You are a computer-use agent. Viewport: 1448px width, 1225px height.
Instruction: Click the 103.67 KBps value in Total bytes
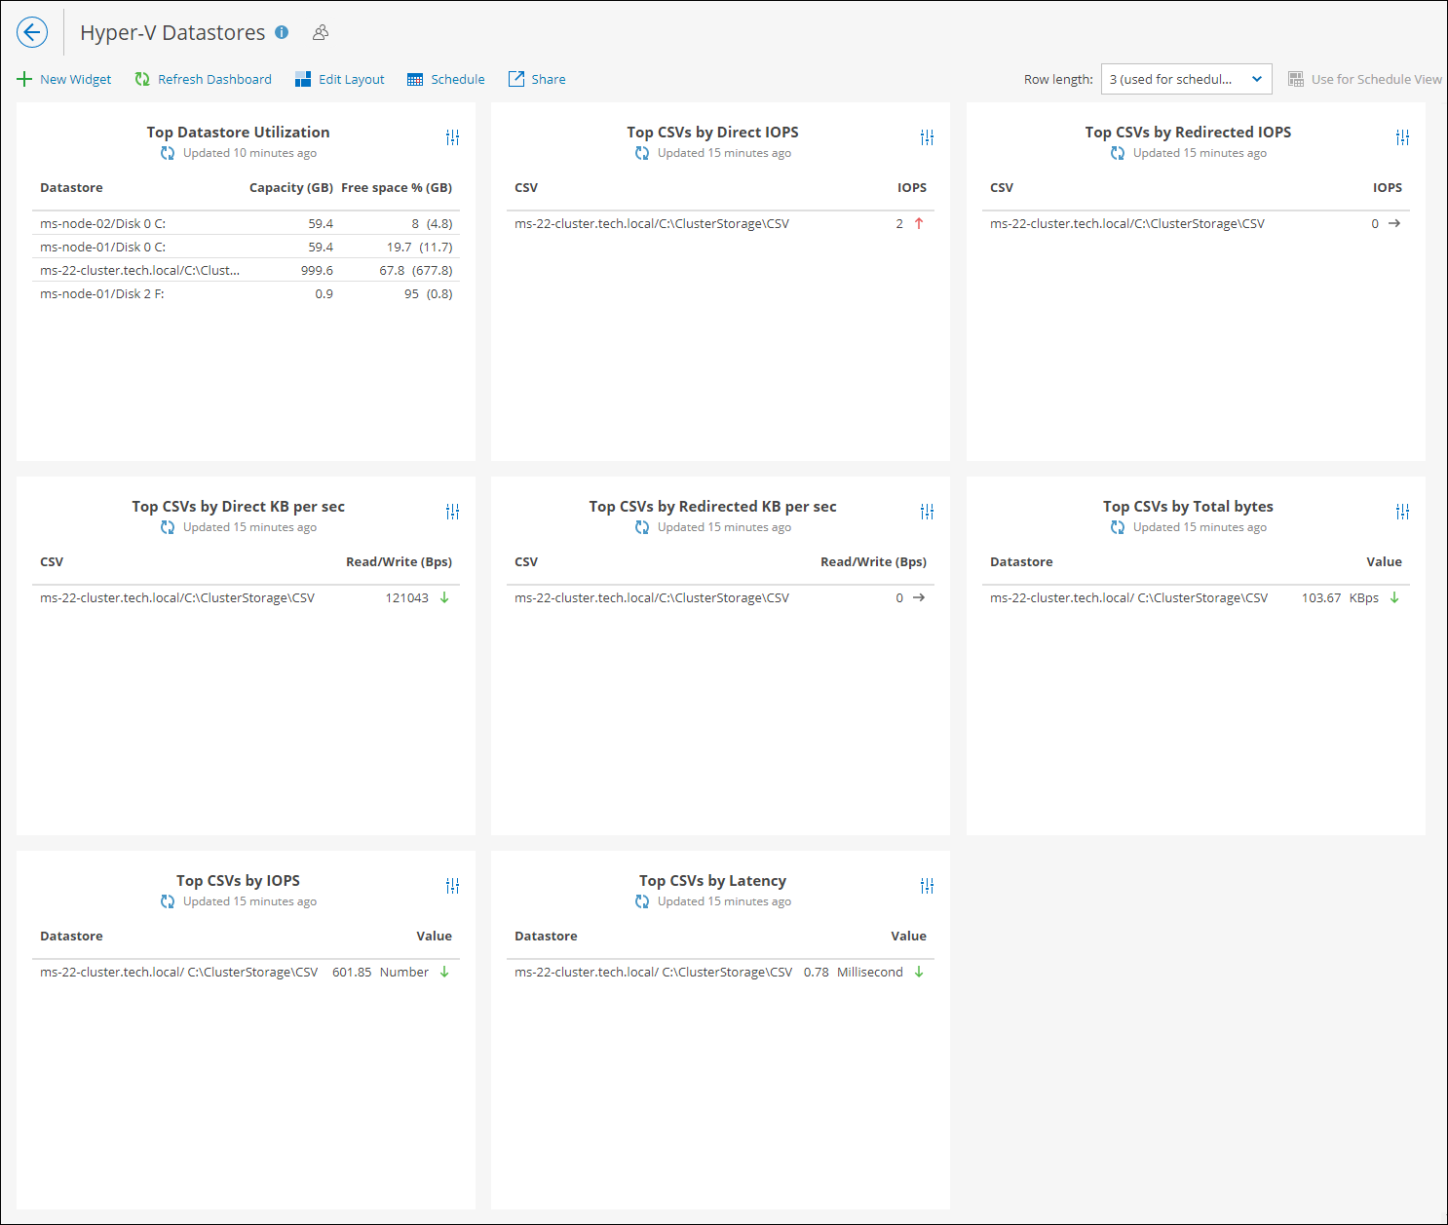[x=1340, y=597]
